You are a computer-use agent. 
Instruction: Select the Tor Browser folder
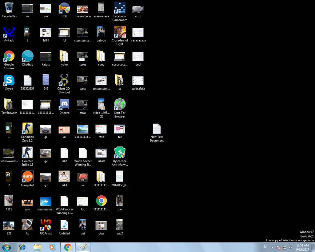click(9, 104)
